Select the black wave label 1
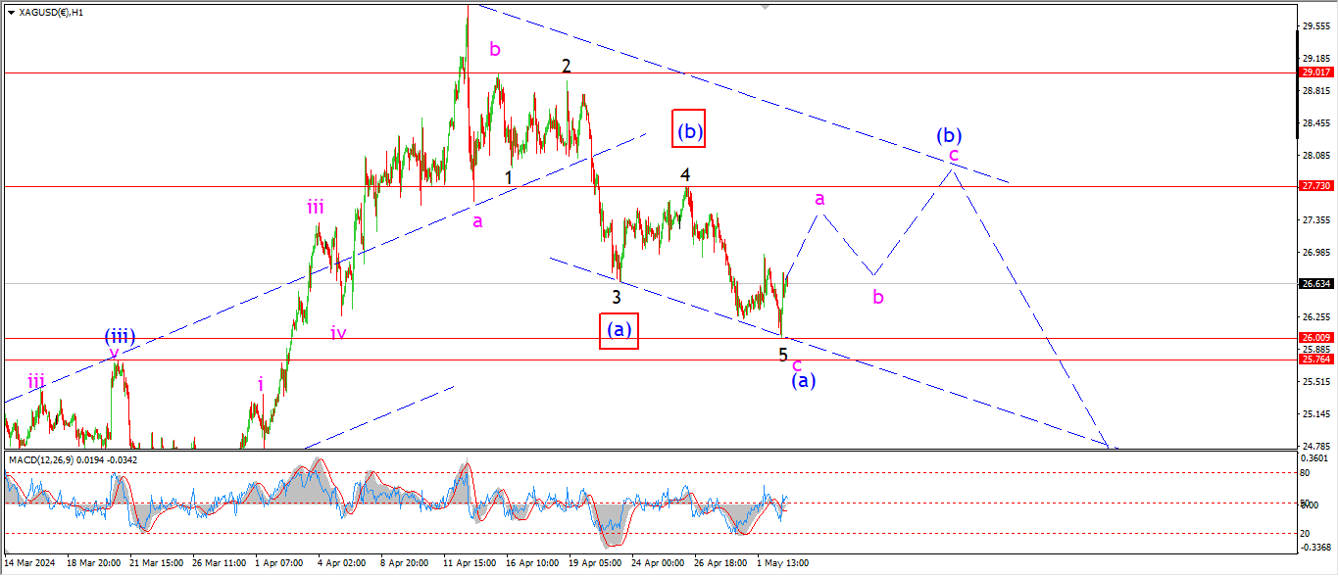Screen dimensions: 1339x576 (x=508, y=177)
